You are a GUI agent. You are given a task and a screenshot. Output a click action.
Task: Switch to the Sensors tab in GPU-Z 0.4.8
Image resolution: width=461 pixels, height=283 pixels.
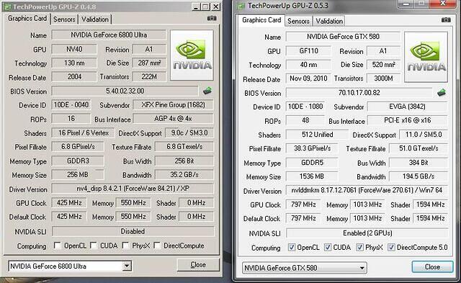click(x=64, y=19)
